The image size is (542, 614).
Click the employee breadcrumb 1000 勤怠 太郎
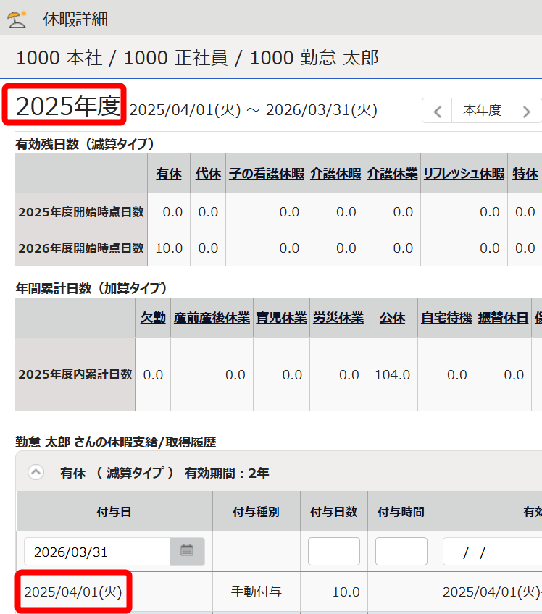pos(314,58)
